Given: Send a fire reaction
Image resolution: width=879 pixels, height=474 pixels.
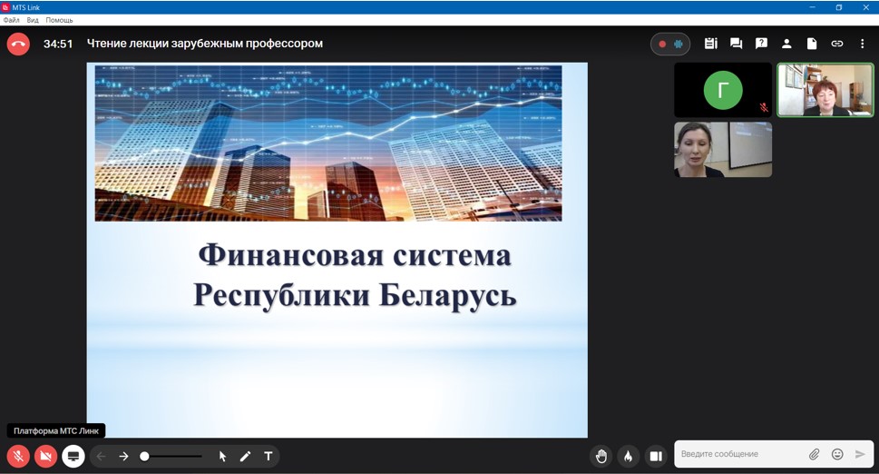Looking at the screenshot, I should (628, 456).
